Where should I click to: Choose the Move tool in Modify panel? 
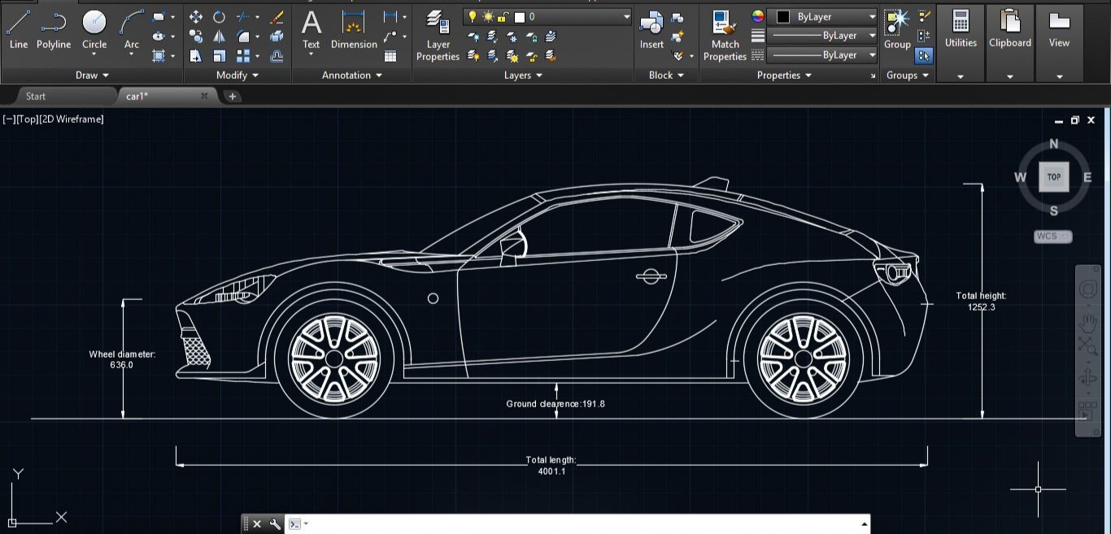tap(196, 17)
